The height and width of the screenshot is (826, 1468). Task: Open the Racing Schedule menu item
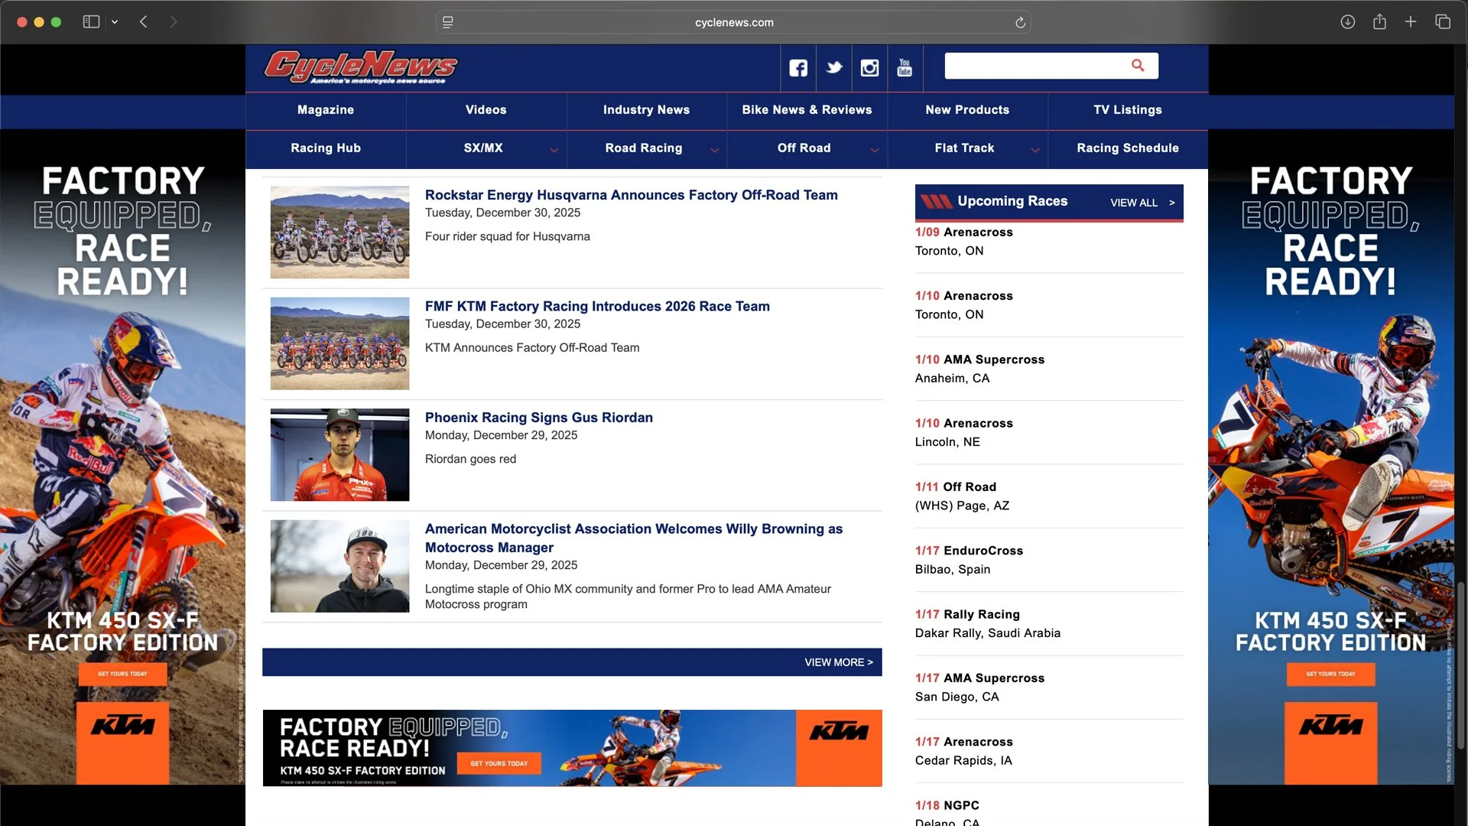pyautogui.click(x=1128, y=148)
